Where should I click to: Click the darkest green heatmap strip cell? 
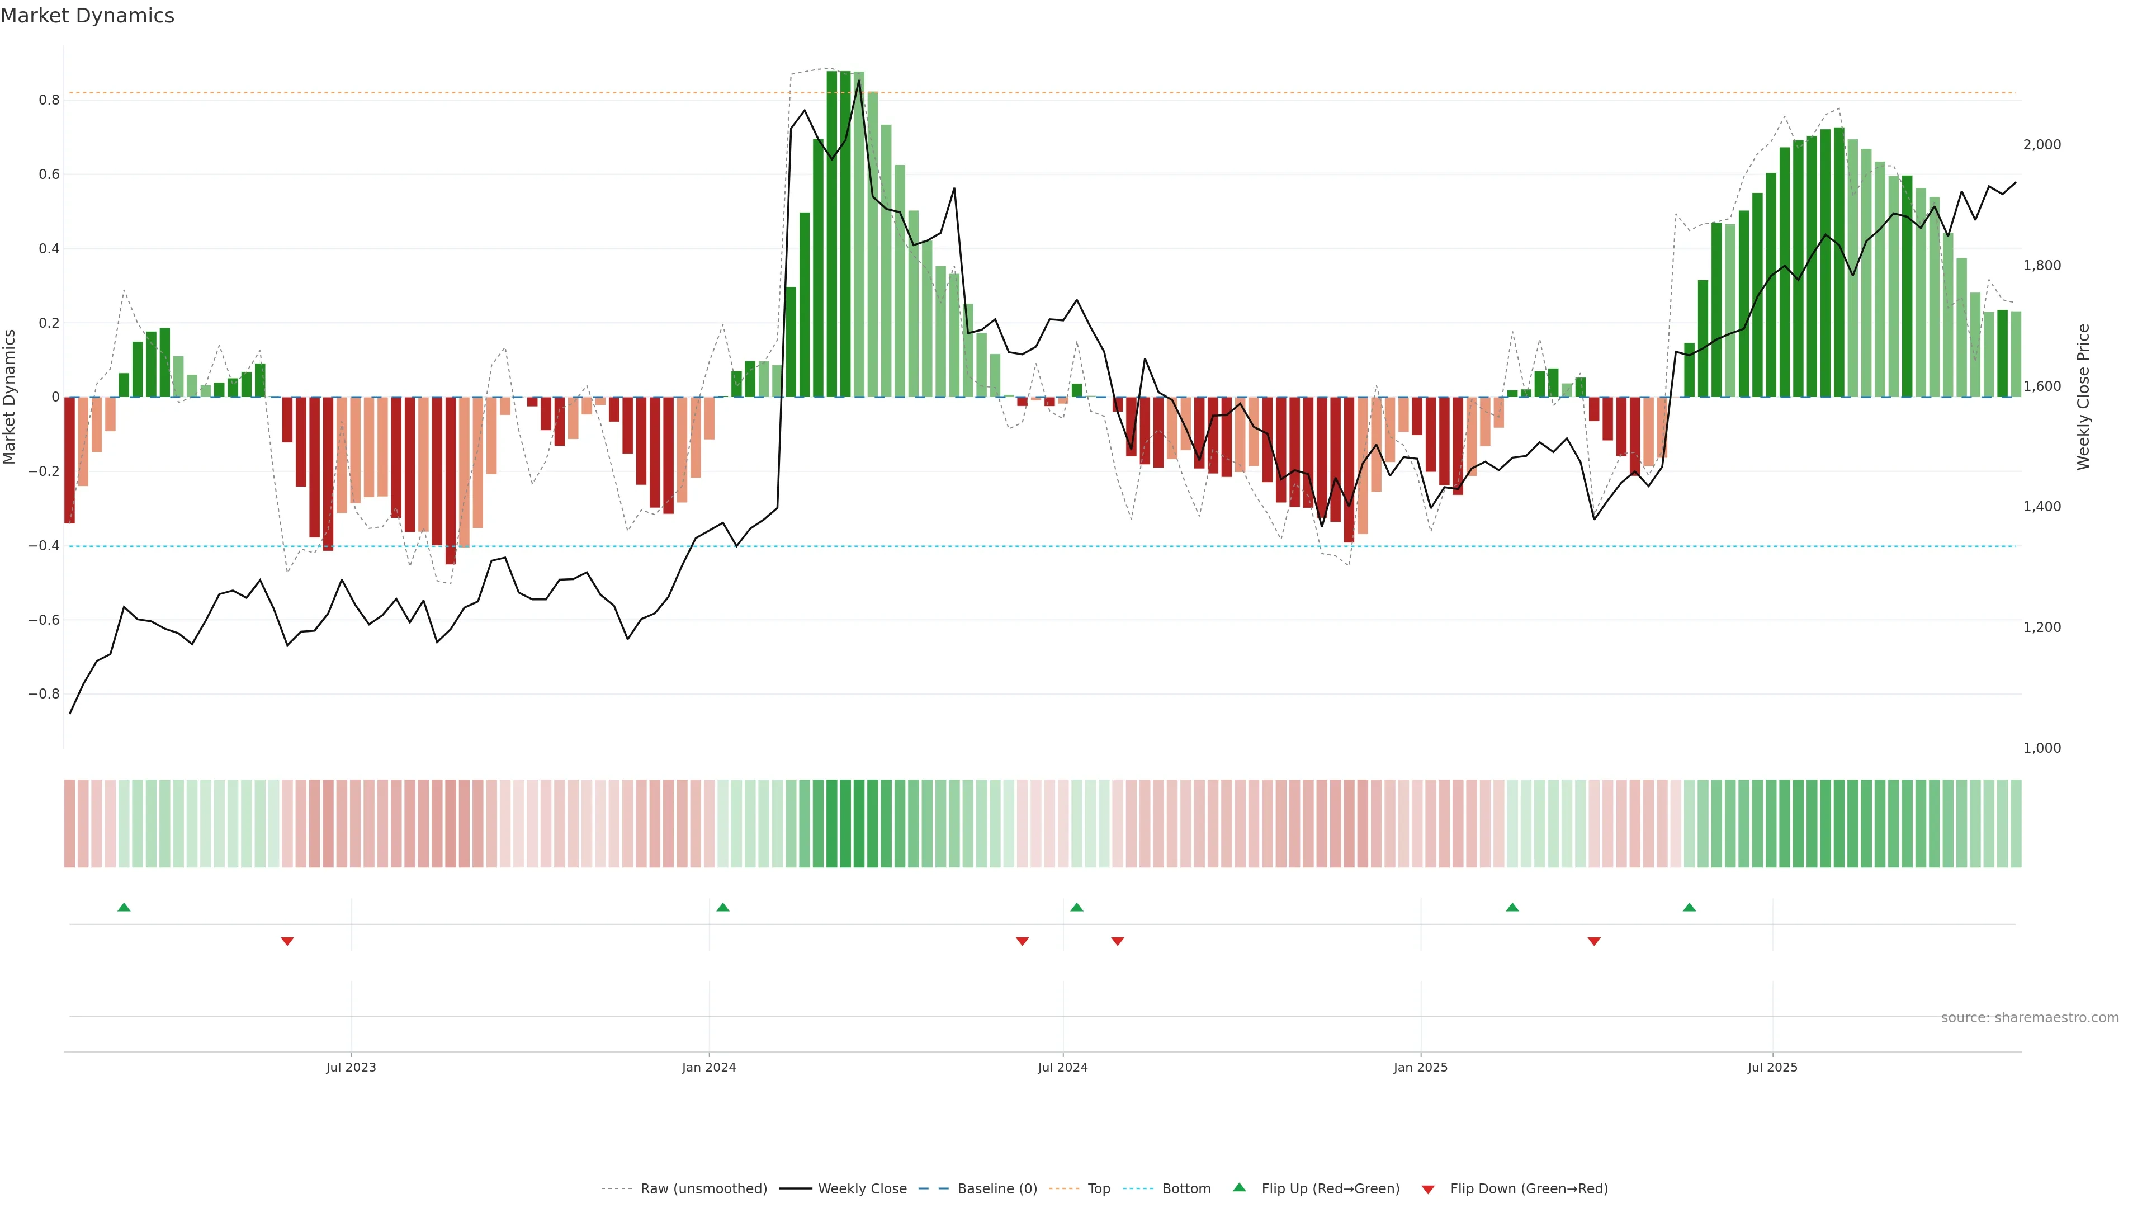[x=845, y=823]
